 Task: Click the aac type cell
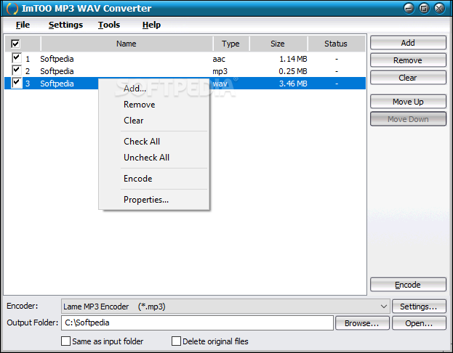(x=219, y=59)
